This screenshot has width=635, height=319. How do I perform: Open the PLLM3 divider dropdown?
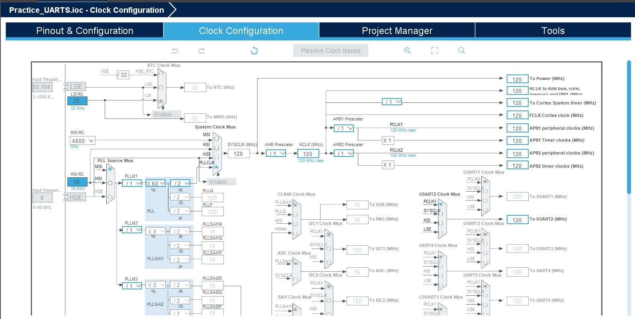132,286
